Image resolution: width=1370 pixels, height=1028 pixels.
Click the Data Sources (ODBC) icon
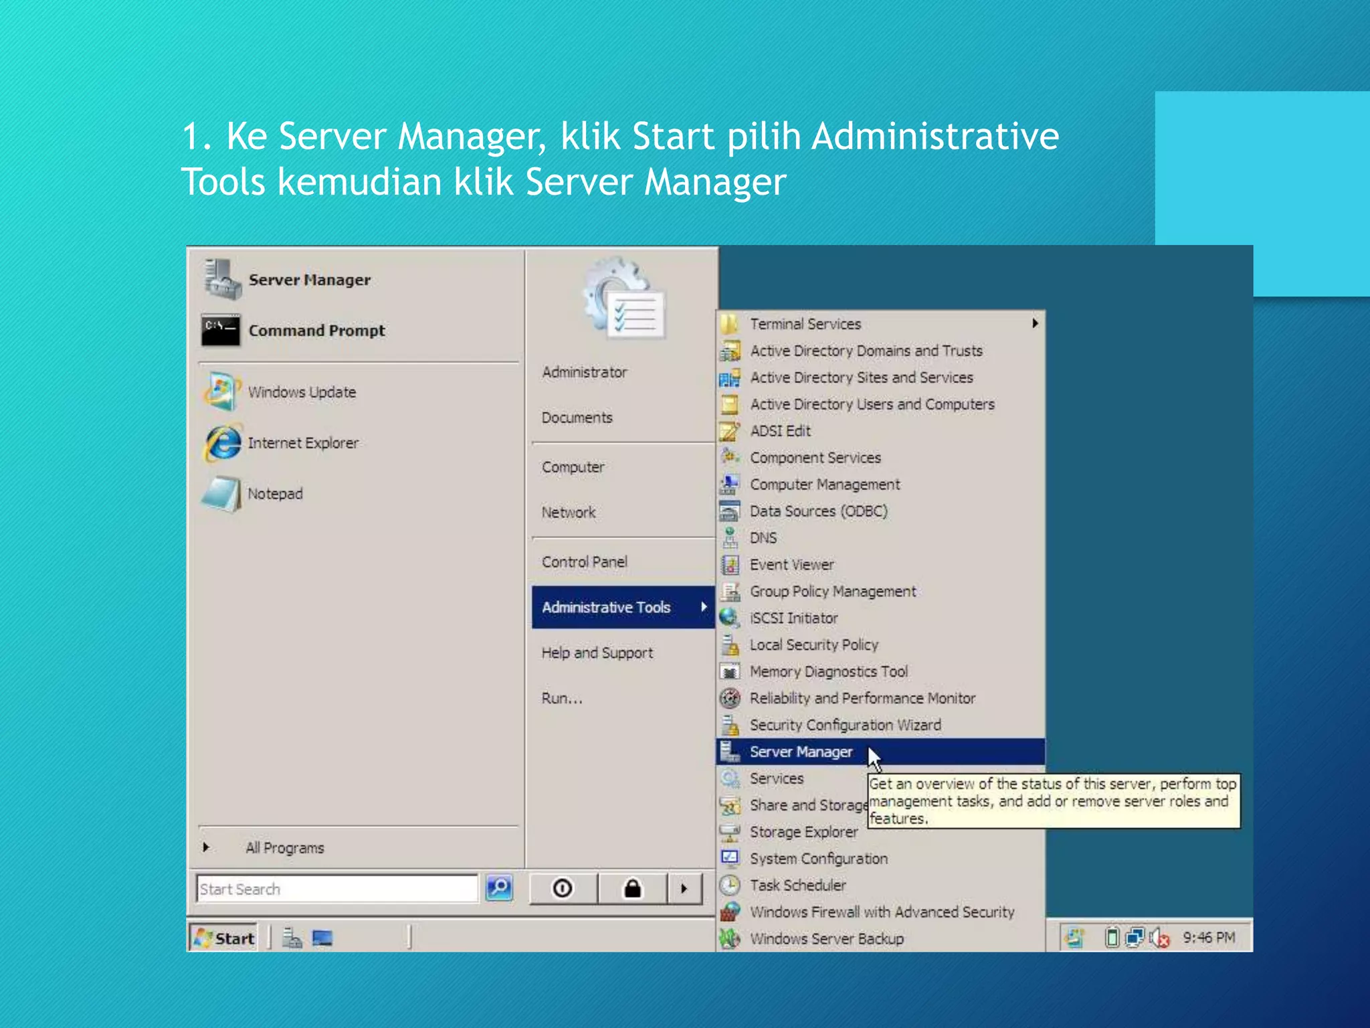tap(730, 511)
